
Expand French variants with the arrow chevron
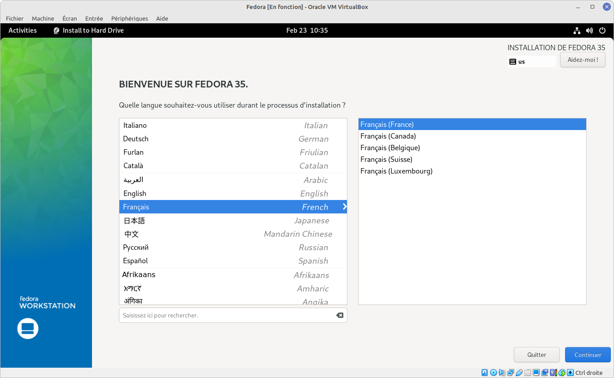pos(345,207)
